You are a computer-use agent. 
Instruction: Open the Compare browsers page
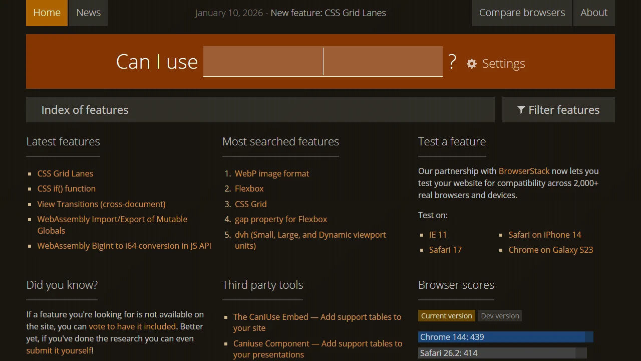point(521,13)
